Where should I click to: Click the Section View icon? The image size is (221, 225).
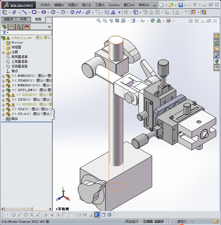(x=117, y=21)
